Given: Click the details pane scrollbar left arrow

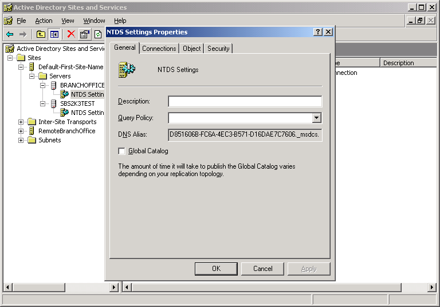Looking at the screenshot, I should pyautogui.click(x=127, y=287).
